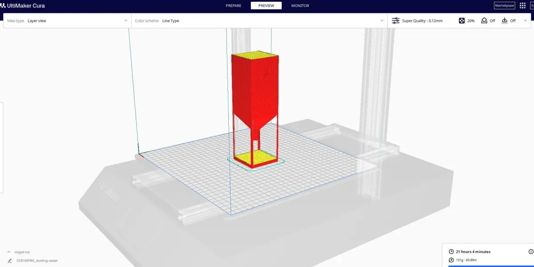Open the print settings sliders icon
The image size is (534, 267).
tap(396, 20)
